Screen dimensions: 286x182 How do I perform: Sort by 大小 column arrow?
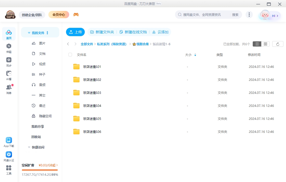tap(195, 55)
